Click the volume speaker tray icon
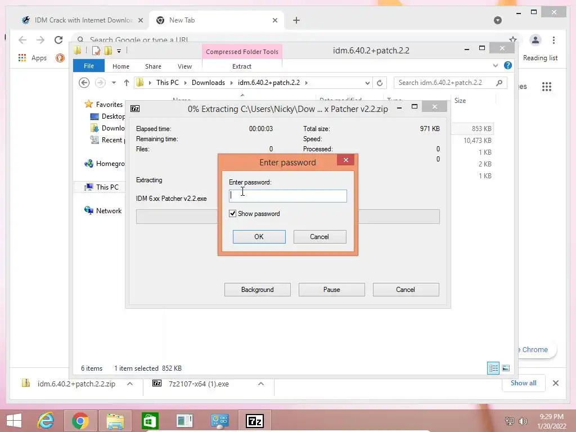The width and height of the screenshot is (576, 432). pos(523,421)
